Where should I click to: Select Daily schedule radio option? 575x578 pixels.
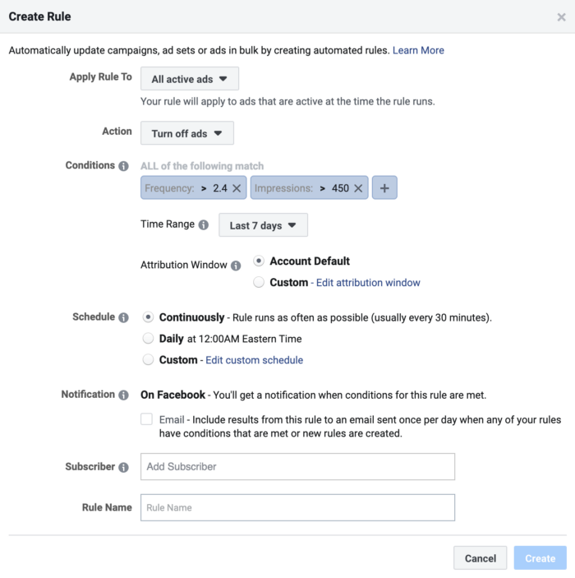(x=148, y=338)
